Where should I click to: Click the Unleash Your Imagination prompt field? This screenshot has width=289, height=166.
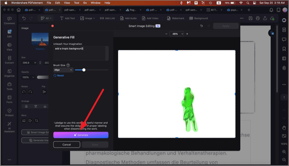[x=81, y=53]
